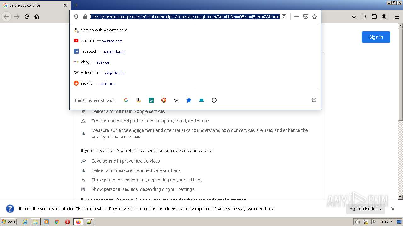
Task: Launch Chrome from the taskbar
Action: [x=57, y=222]
